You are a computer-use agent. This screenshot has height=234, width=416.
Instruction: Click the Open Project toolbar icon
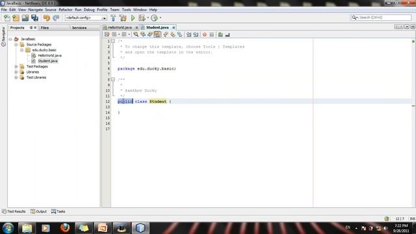click(25, 18)
